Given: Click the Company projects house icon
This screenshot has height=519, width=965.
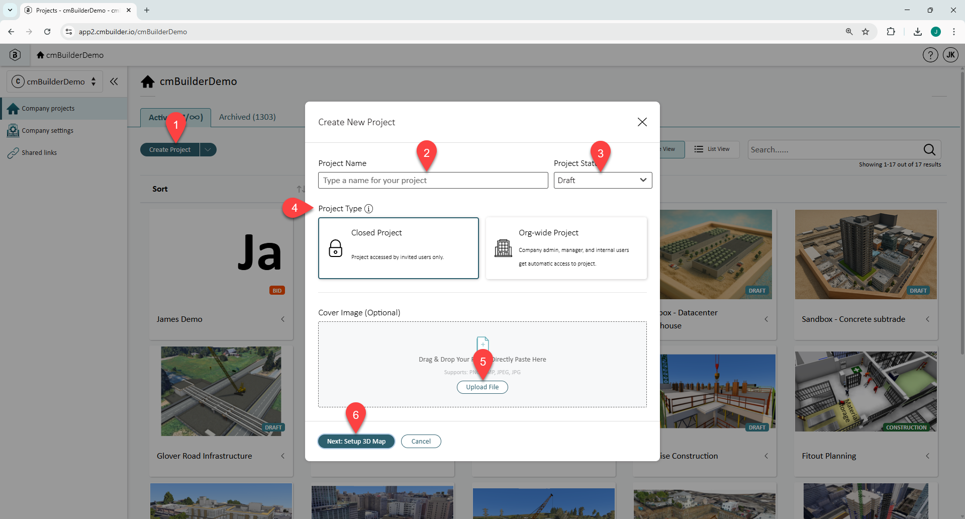Looking at the screenshot, I should [x=13, y=109].
